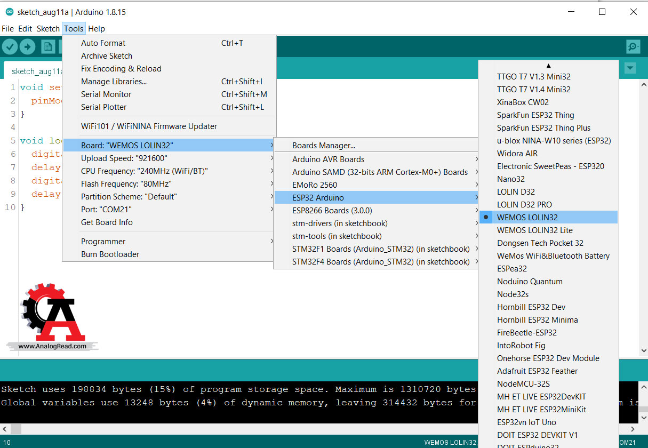Expand the EMoRo 2560 submenu
Viewport: 648px width, 448px height.
coord(375,185)
